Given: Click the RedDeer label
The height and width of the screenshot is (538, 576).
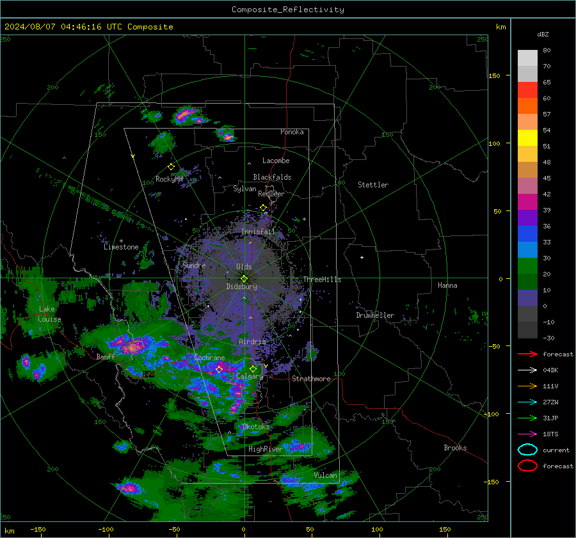Looking at the screenshot, I should (x=271, y=194).
